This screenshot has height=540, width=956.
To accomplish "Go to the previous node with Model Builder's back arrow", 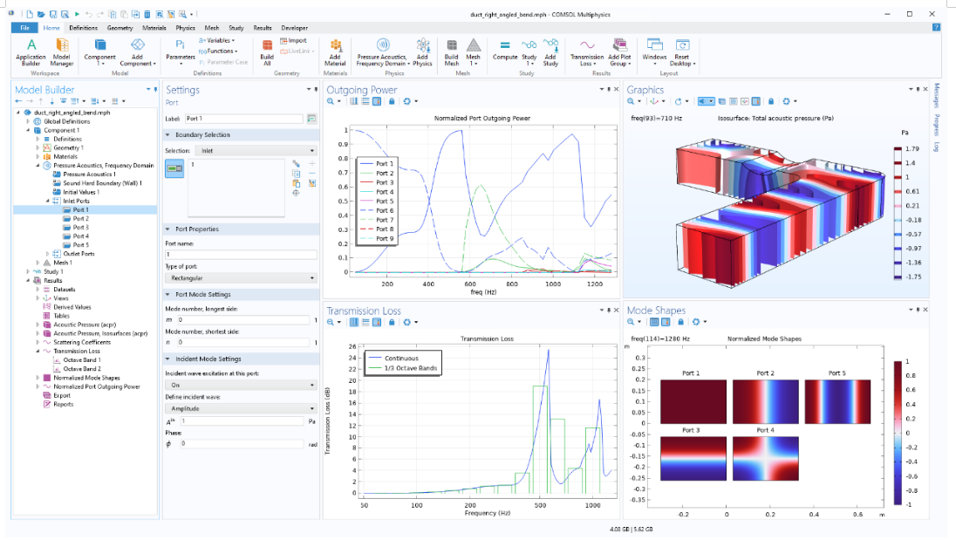I will point(18,101).
